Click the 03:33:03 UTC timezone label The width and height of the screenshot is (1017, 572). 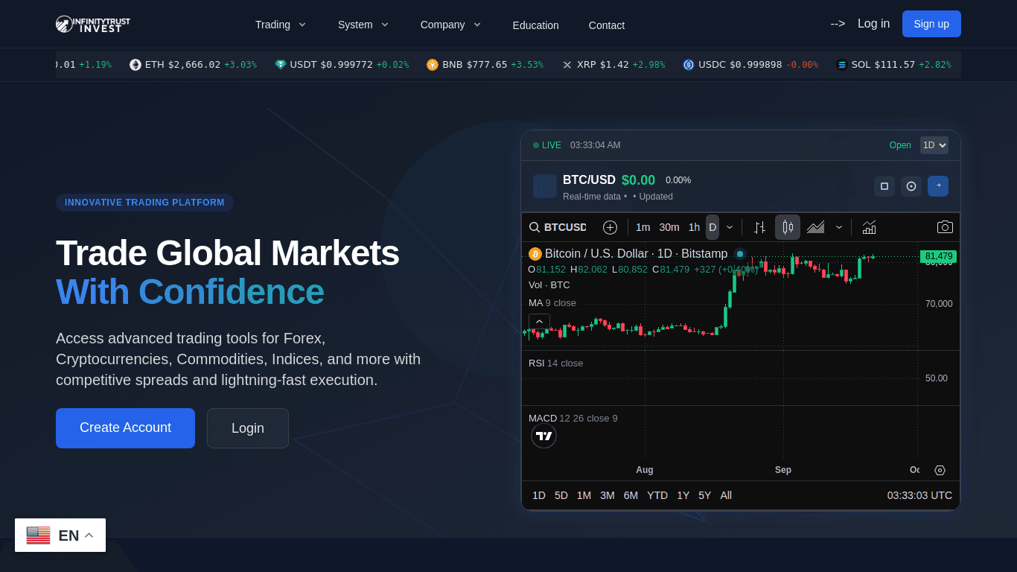coord(919,495)
